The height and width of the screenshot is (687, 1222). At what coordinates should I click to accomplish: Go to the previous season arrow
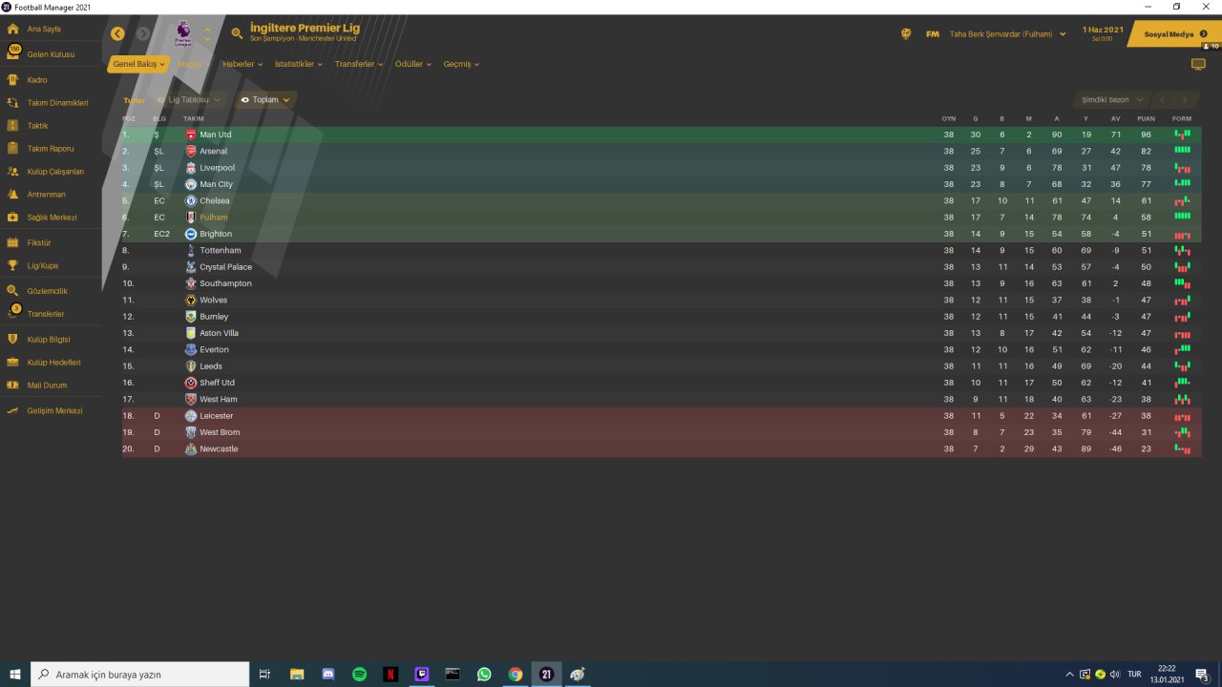click(x=1162, y=99)
